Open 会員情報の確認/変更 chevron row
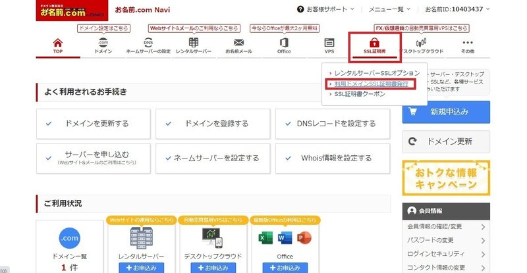 pyautogui.click(x=446, y=227)
